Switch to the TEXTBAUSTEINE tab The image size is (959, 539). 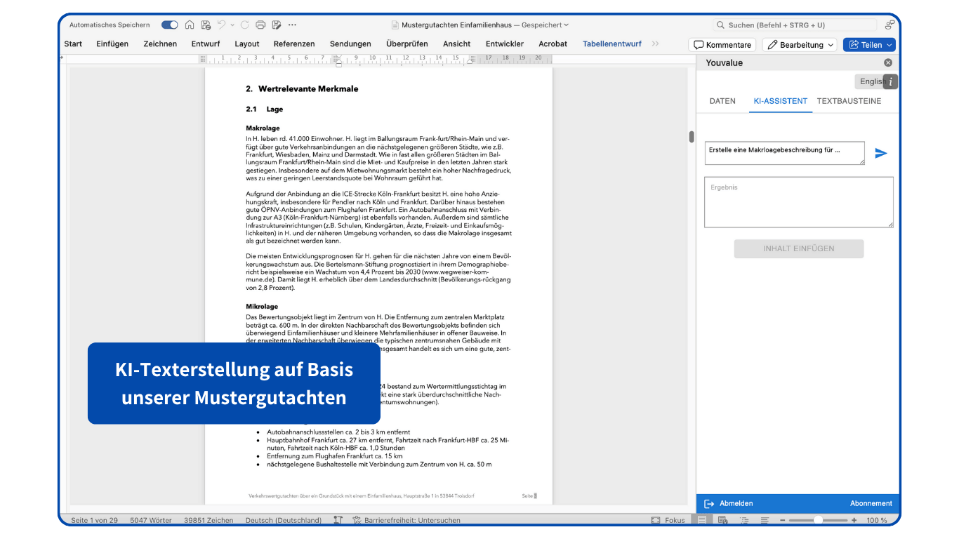849,101
